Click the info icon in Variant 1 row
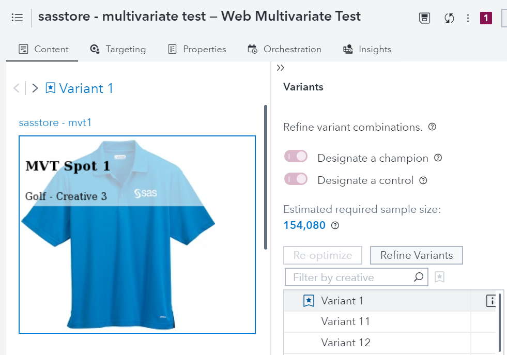 [490, 301]
